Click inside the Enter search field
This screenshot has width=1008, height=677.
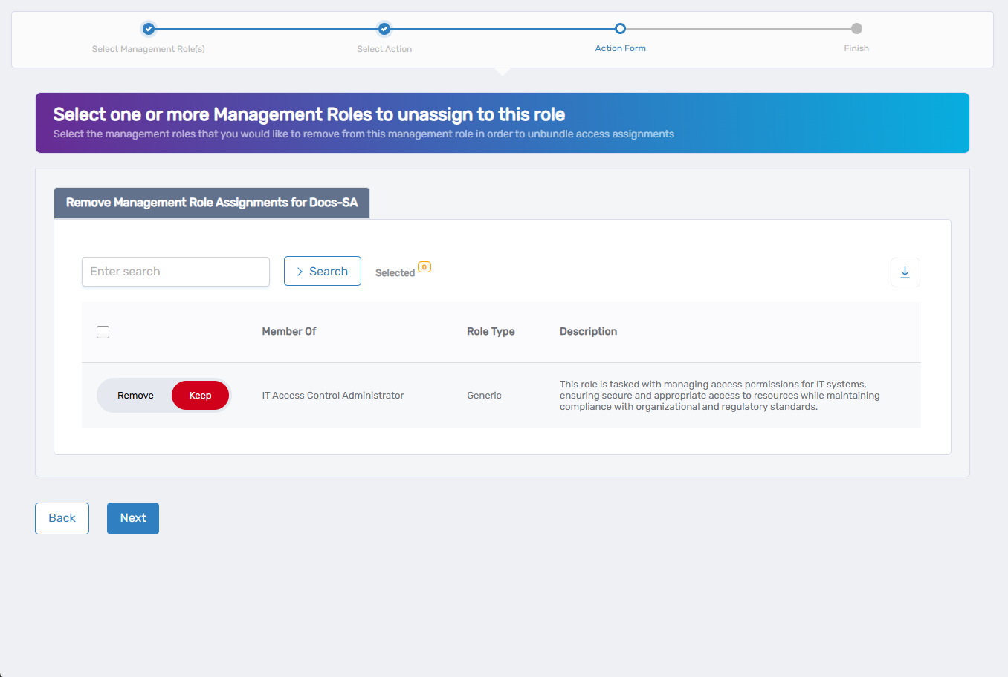(x=175, y=271)
